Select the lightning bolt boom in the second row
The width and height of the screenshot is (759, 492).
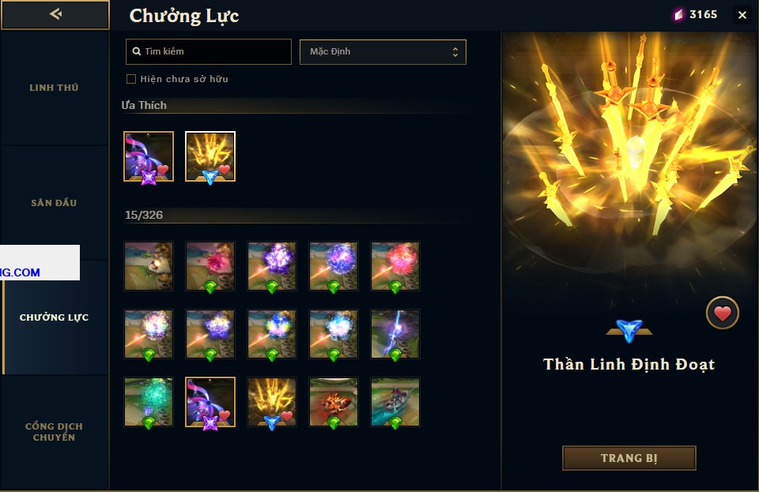[395, 334]
